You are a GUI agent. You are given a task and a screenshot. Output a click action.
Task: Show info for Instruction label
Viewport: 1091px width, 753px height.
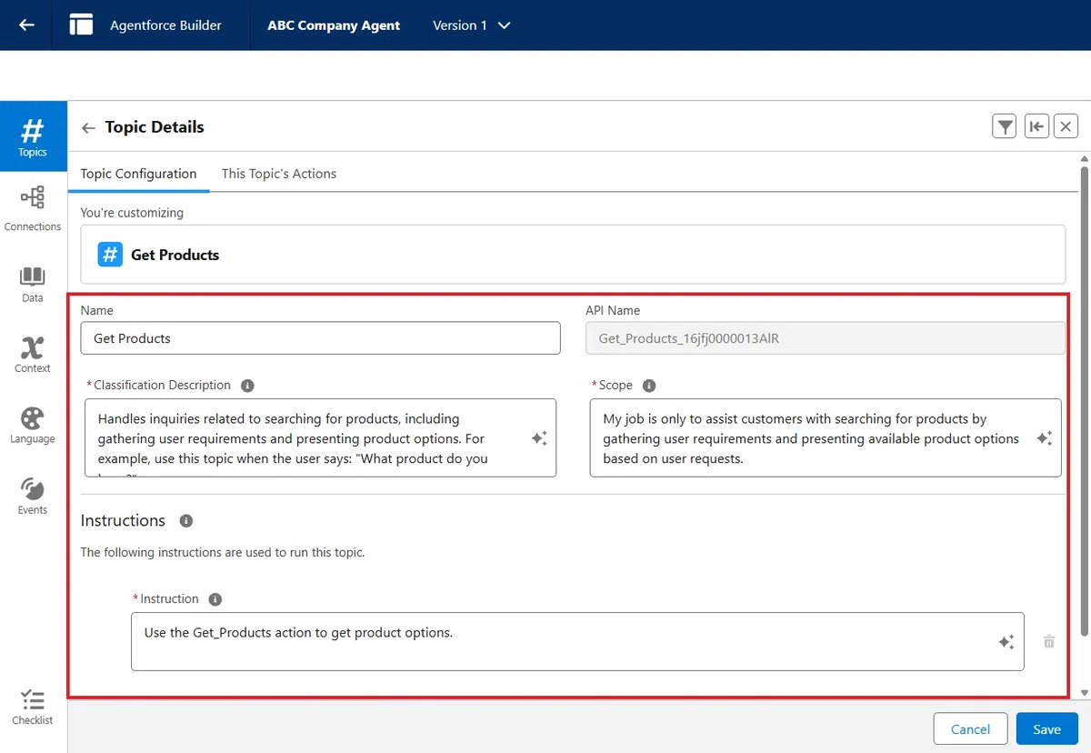coord(215,599)
